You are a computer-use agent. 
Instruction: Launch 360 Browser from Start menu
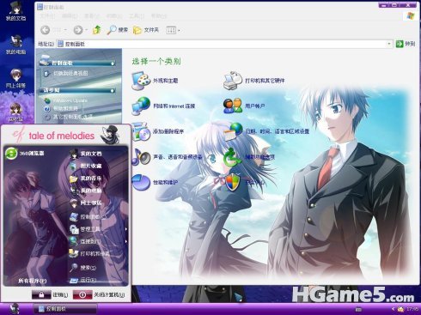25,154
